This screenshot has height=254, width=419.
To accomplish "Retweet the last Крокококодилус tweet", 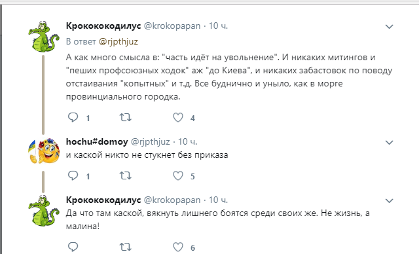I will [x=125, y=247].
